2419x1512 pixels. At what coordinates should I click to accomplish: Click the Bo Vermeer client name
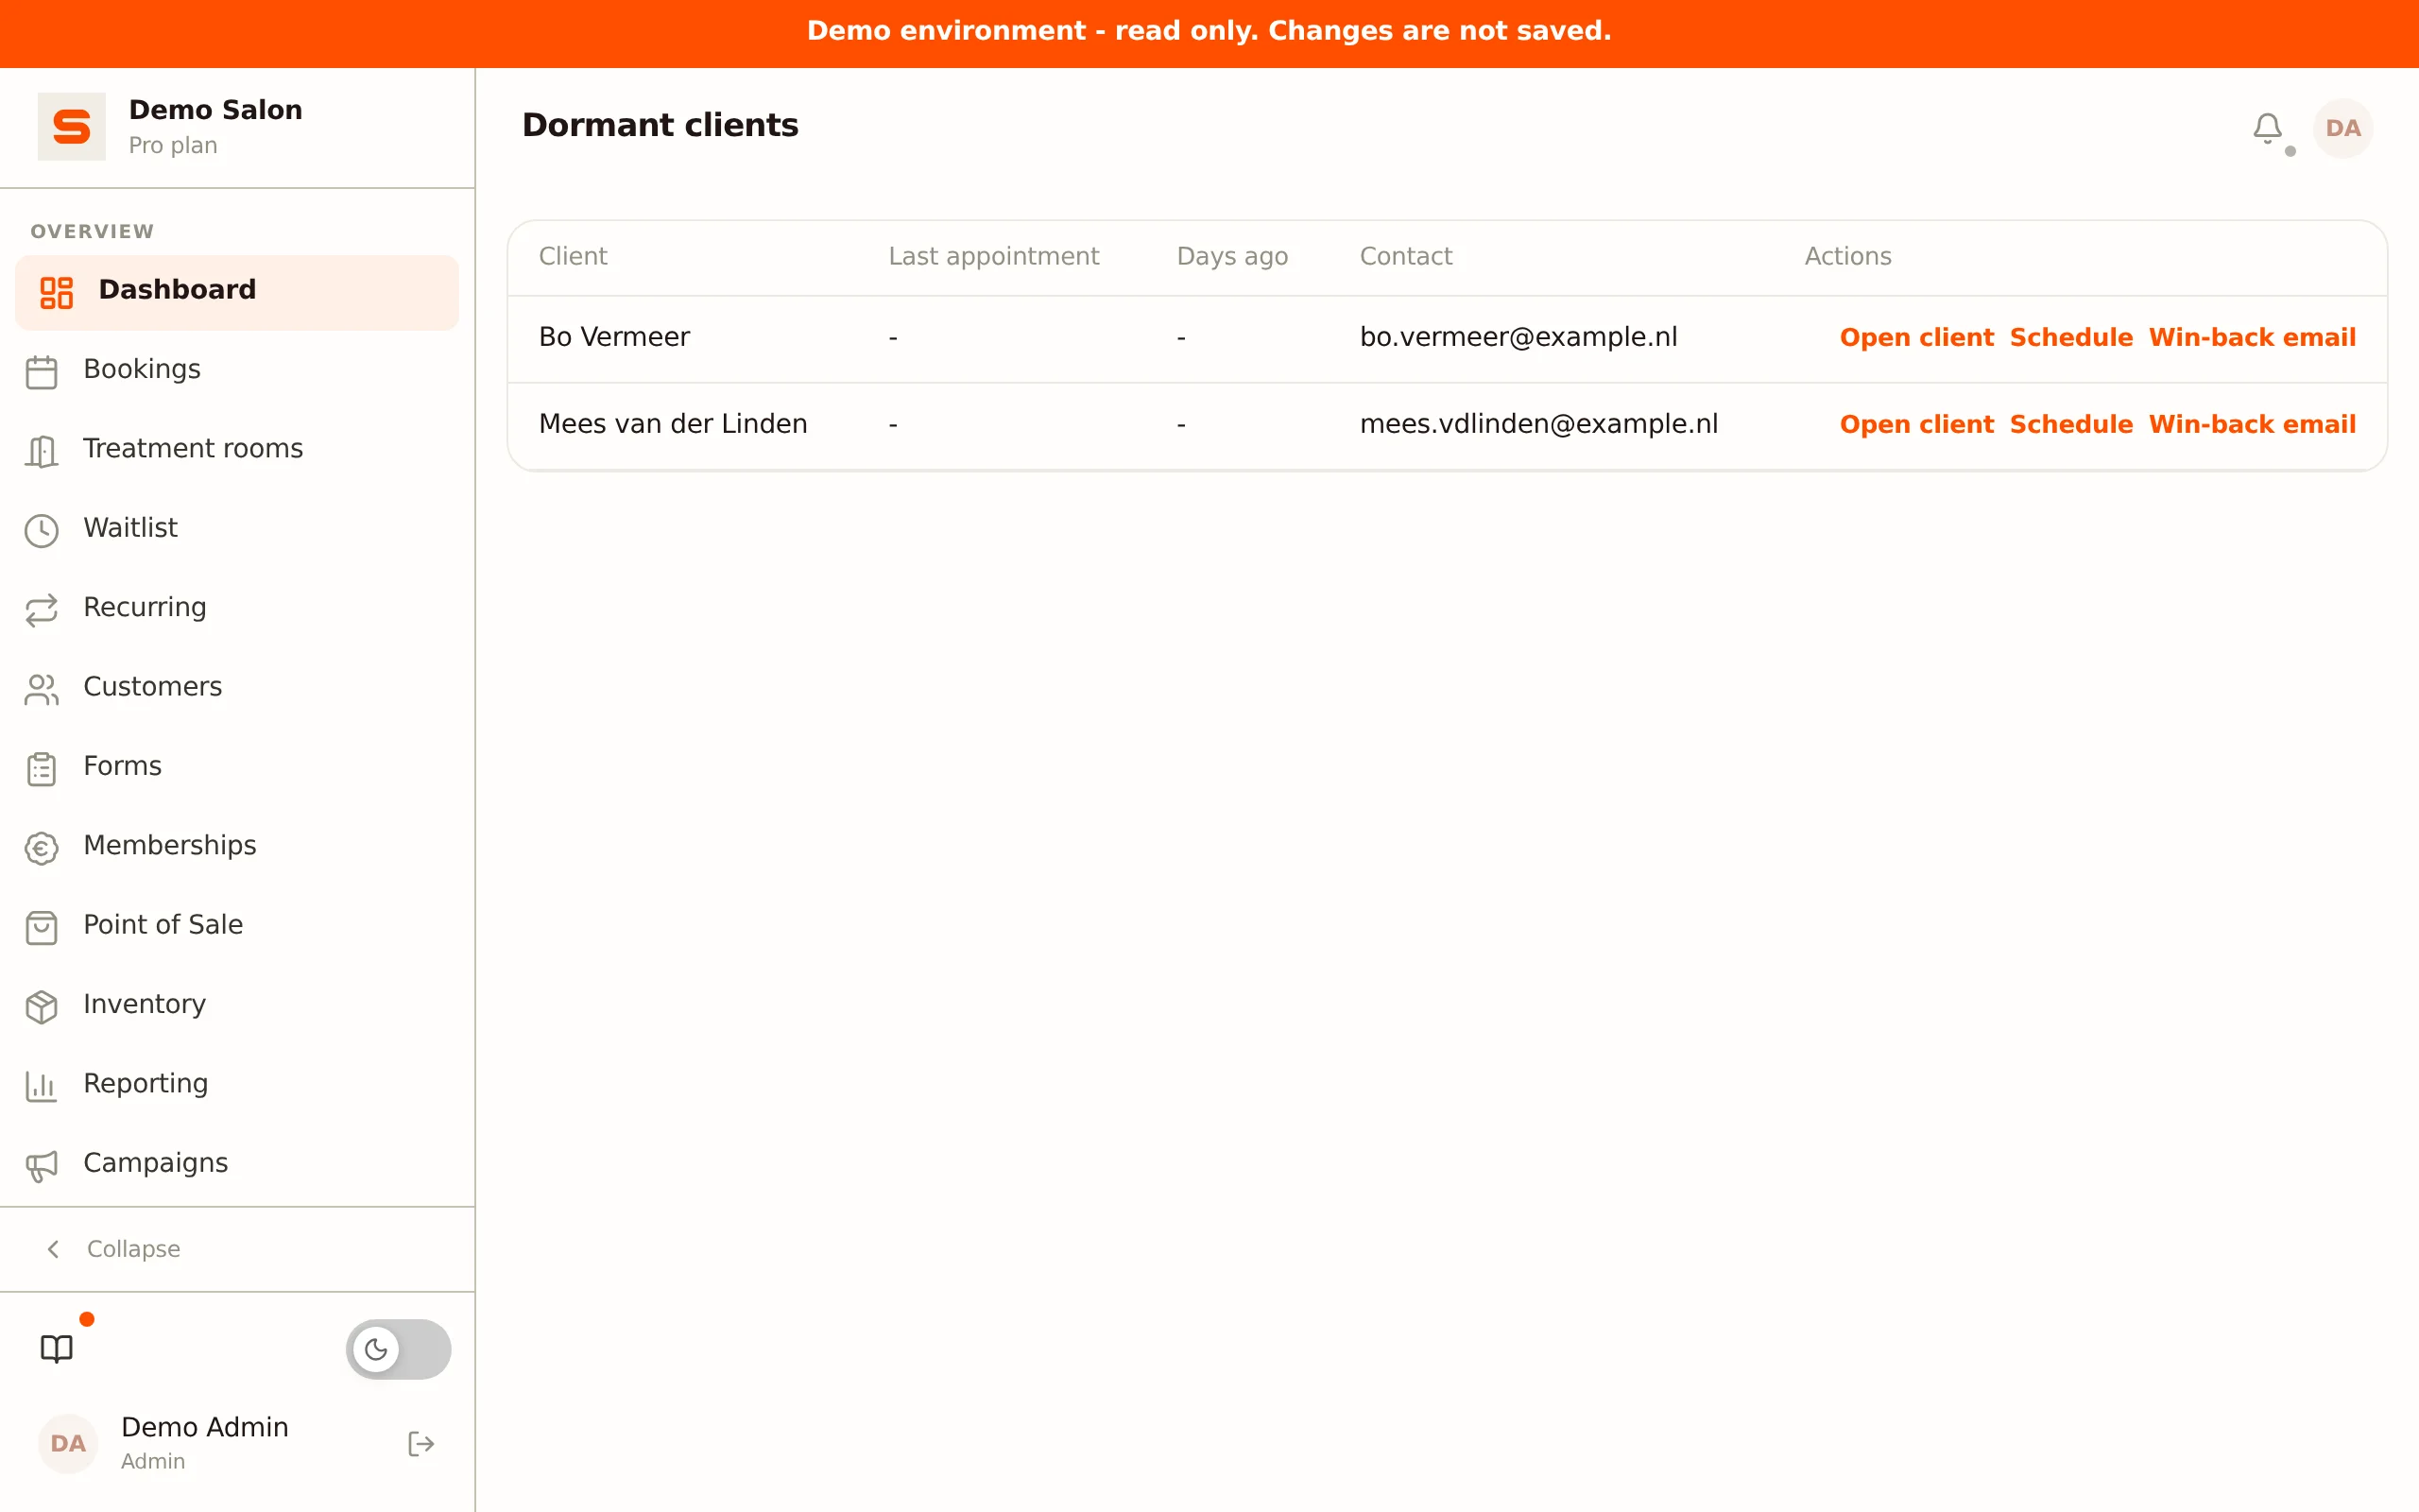tap(614, 337)
